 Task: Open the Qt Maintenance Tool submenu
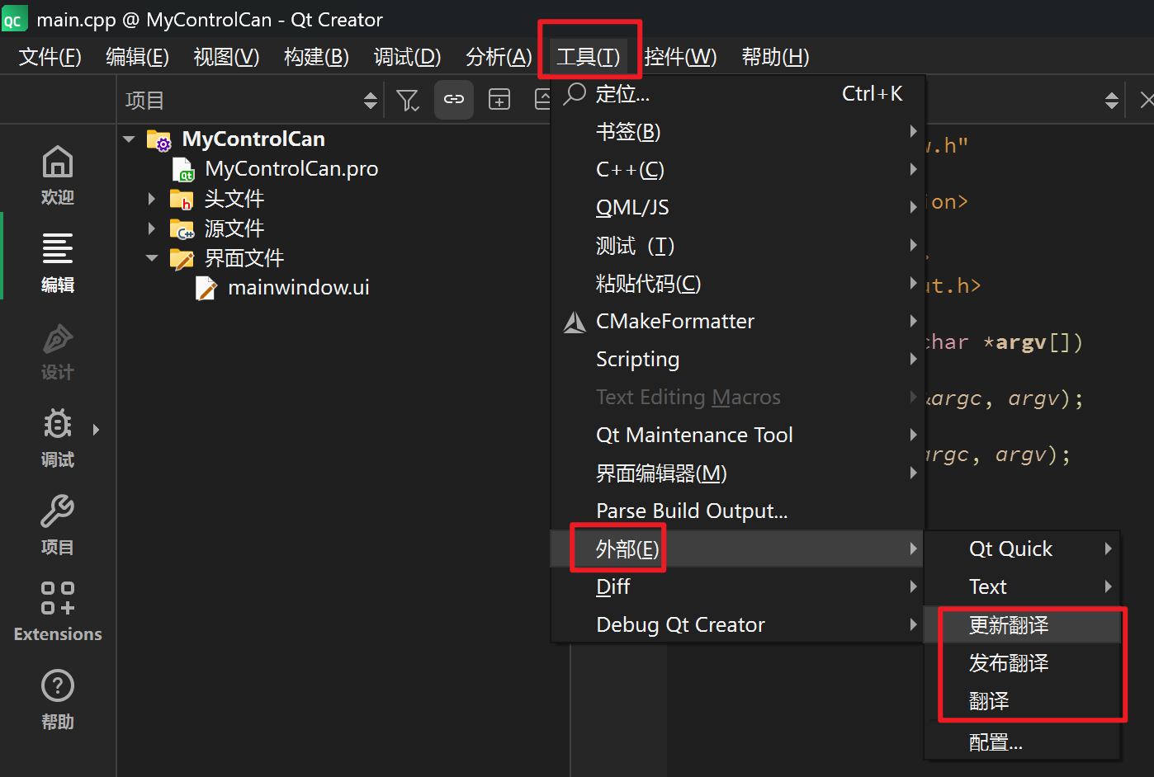[738, 436]
